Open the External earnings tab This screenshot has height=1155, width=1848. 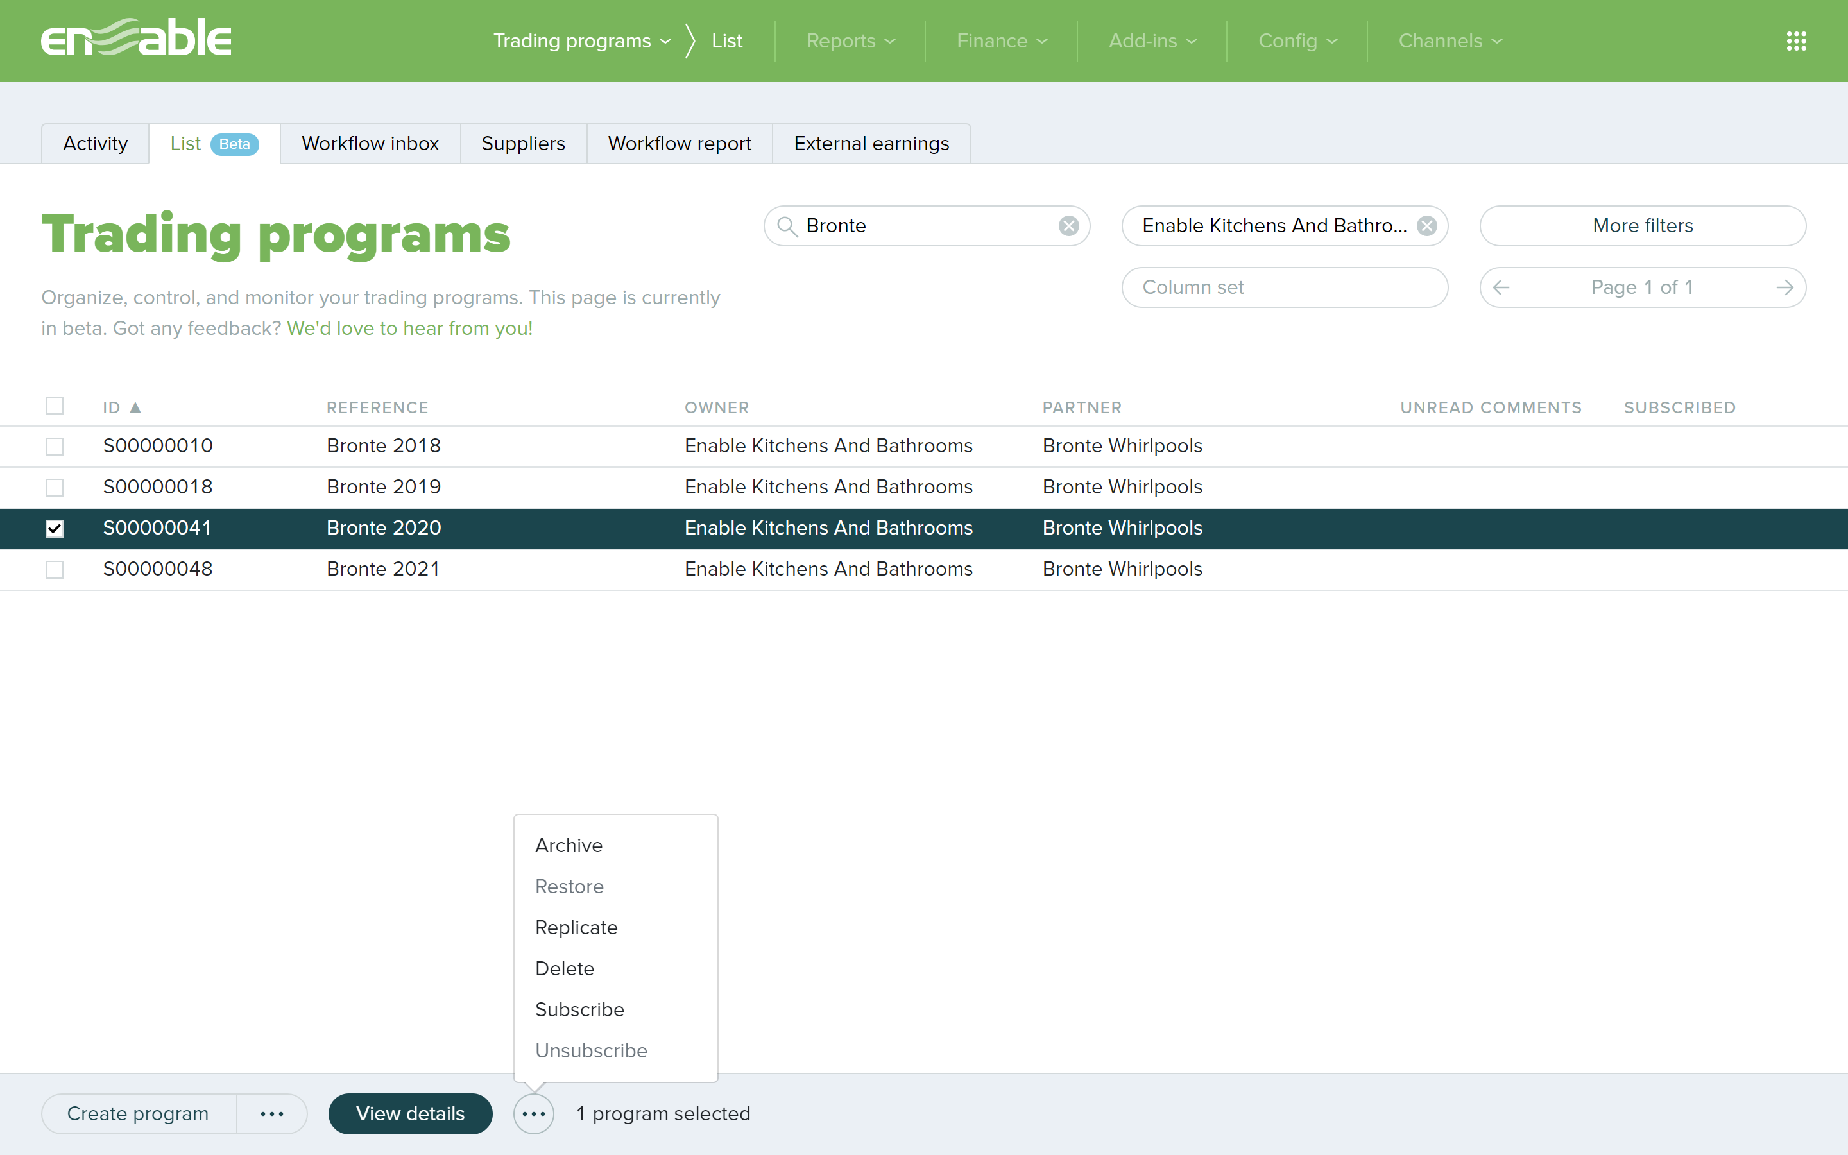pyautogui.click(x=871, y=144)
